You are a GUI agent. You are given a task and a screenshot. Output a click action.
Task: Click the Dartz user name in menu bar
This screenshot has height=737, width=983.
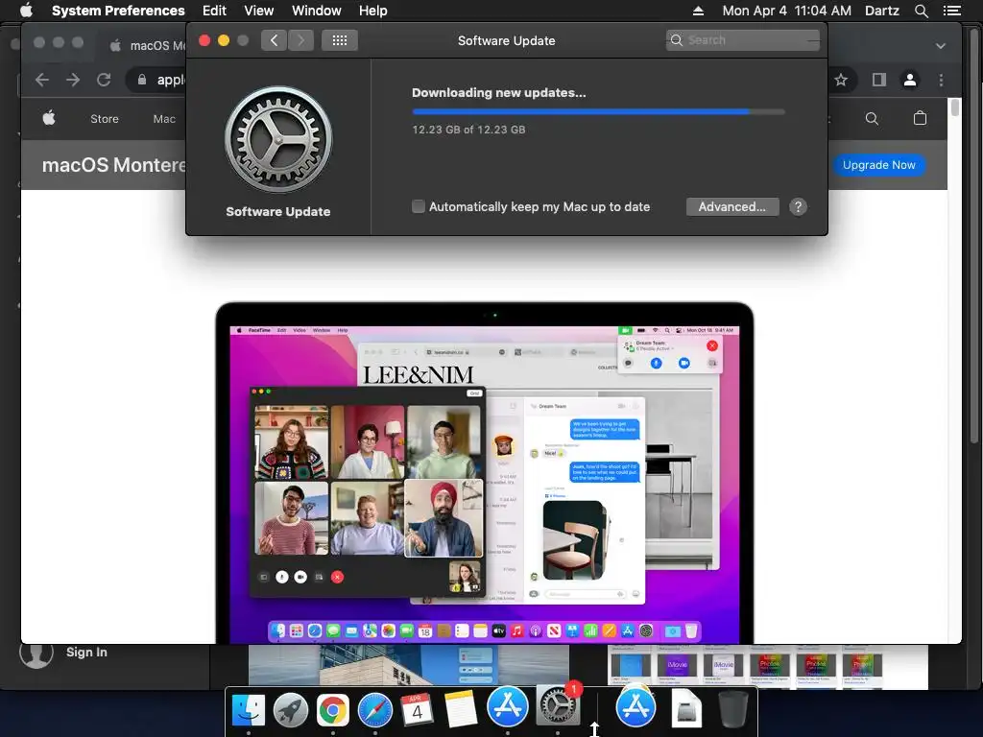881,11
